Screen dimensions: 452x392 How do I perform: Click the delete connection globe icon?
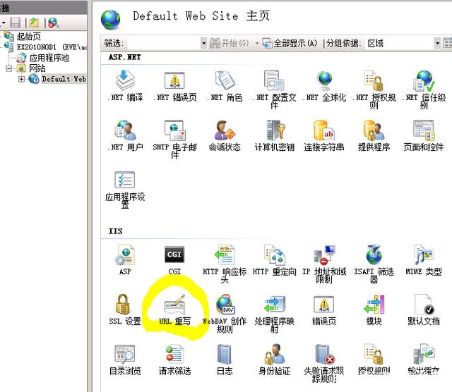coord(54,23)
